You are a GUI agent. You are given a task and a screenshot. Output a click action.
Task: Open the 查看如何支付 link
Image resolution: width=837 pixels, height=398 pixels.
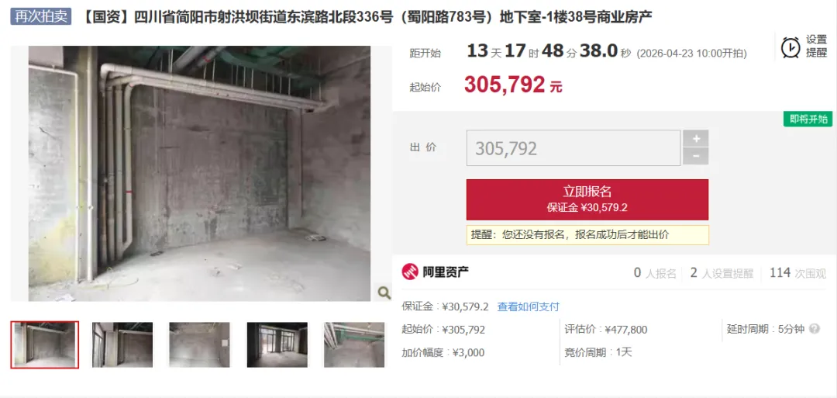(528, 306)
